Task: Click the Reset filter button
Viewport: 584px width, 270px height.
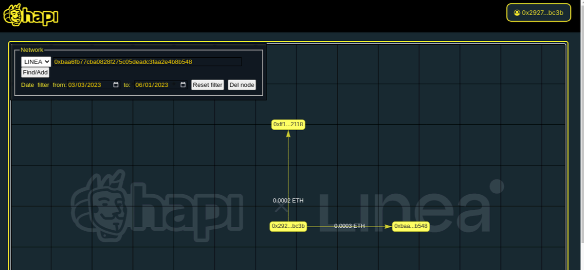Action: 207,85
